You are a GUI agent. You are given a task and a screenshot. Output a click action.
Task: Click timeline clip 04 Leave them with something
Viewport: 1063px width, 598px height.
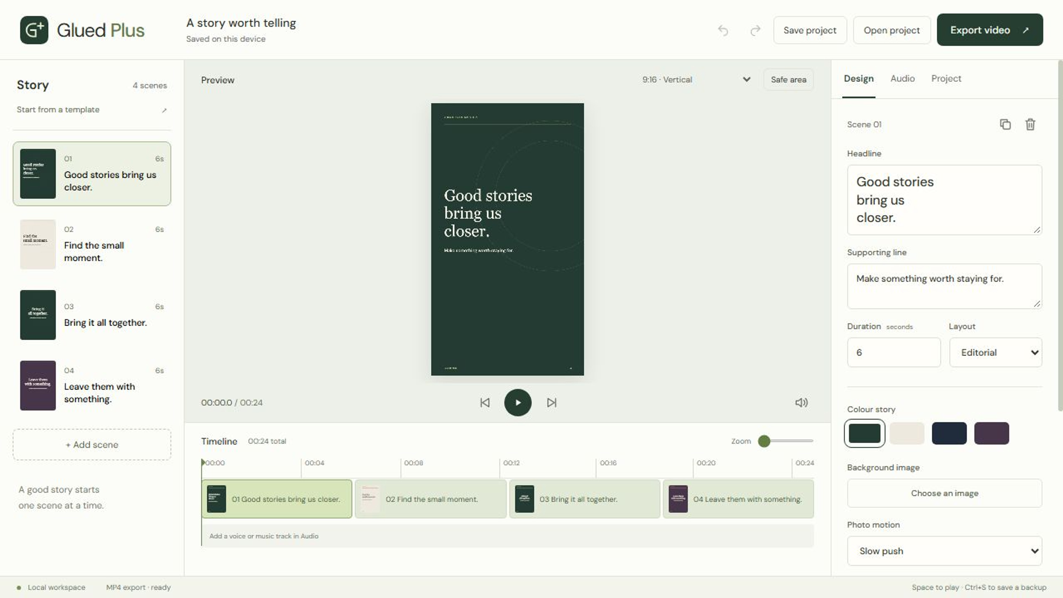click(738, 499)
